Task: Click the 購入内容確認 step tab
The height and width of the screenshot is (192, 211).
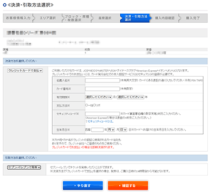Action: pyautogui.click(x=165, y=18)
